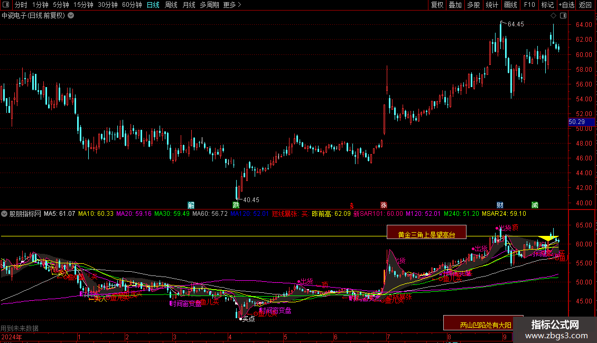
Task: Click the yellow golden-triangle marker
Action: pos(547,239)
